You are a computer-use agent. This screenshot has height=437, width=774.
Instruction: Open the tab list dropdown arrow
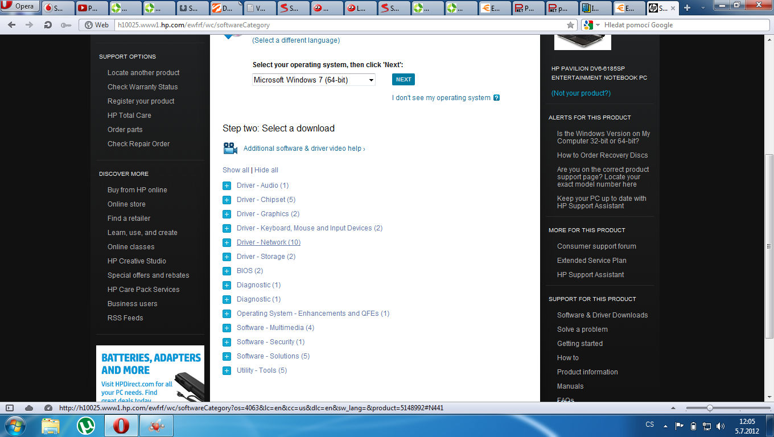703,8
